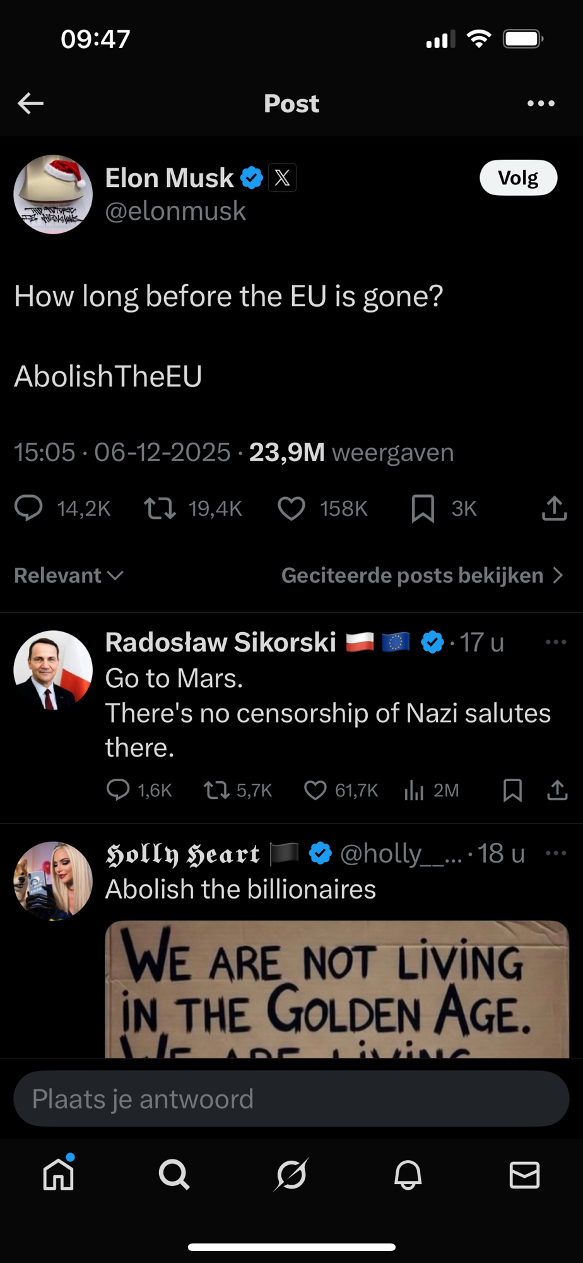Image resolution: width=583 pixels, height=1263 pixels.
Task: Expand the Relevant sort dropdown
Action: [x=68, y=575]
